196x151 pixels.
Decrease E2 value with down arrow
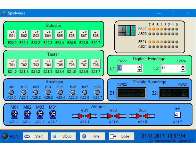pyautogui.click(x=183, y=70)
